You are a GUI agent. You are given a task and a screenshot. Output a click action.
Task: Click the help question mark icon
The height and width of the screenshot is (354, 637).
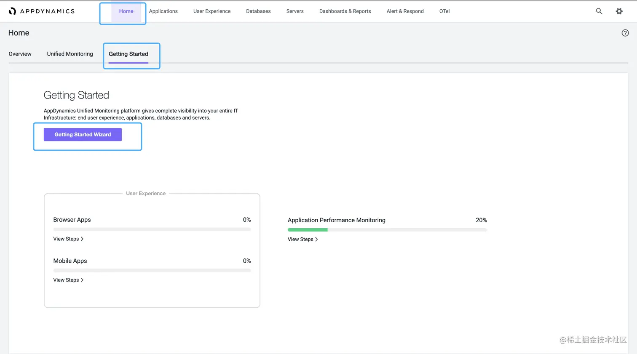(625, 33)
